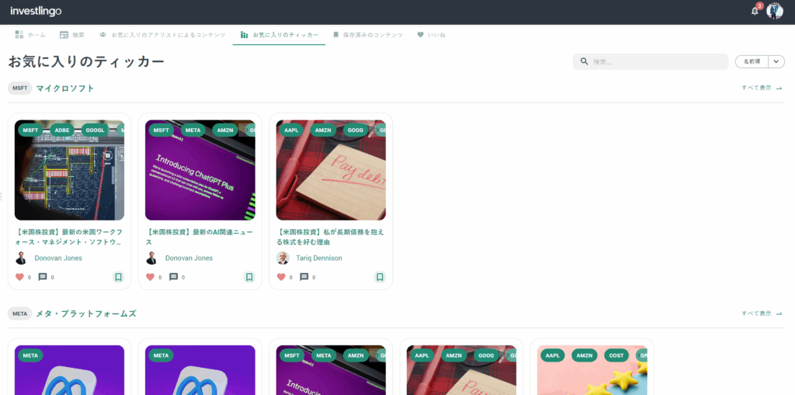Screen dimensions: 795x395
Task: Click GOOG tag on long-term debt card in マイクロソフト row
Action: tap(356, 130)
